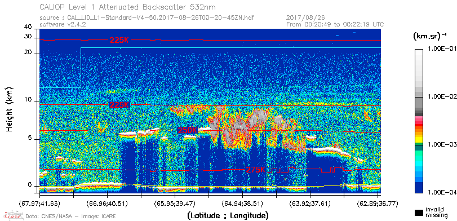Screen dimensions: 457x221
Task: Click the 250K red temperature label
Action: point(188,131)
